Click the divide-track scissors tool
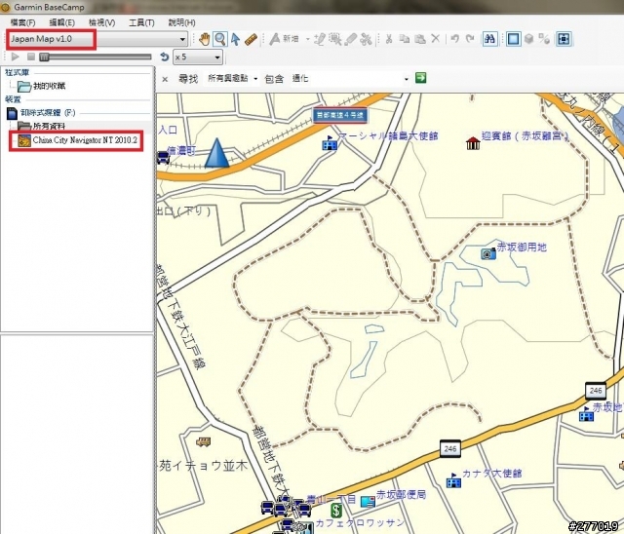 (x=366, y=39)
